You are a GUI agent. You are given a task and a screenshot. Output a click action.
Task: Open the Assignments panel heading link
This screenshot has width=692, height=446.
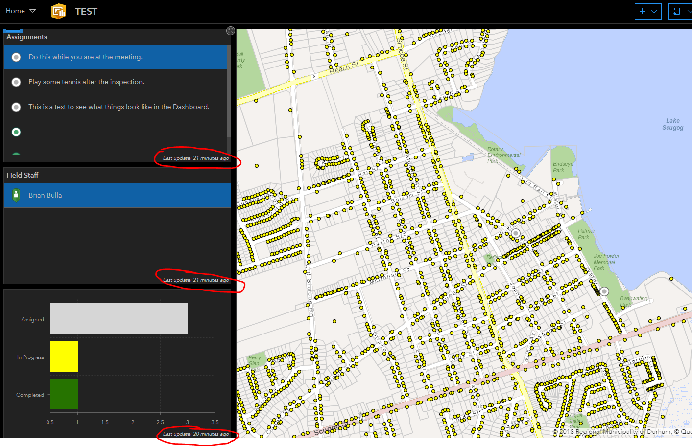[27, 37]
